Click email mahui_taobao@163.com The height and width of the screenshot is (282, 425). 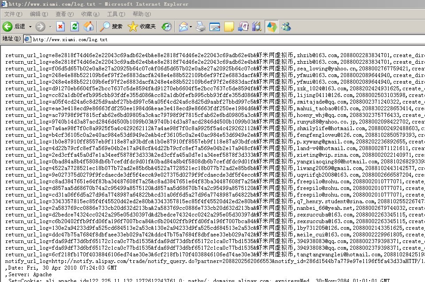click(328, 108)
